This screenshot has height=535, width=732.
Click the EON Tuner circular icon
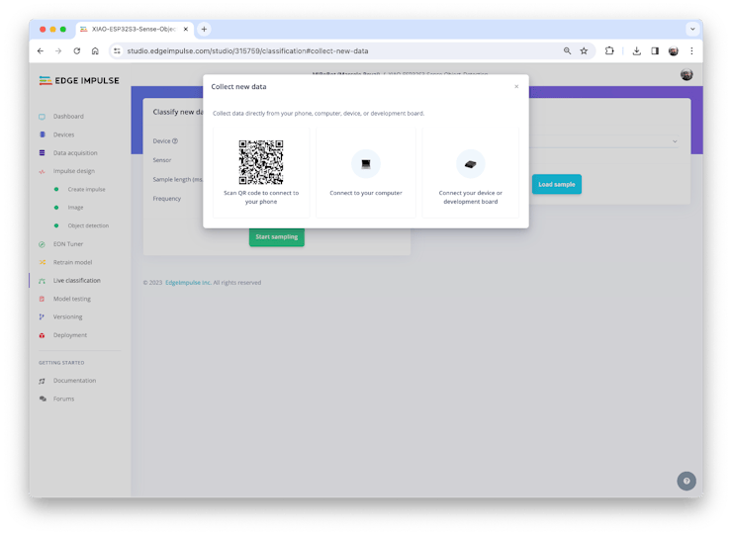42,244
